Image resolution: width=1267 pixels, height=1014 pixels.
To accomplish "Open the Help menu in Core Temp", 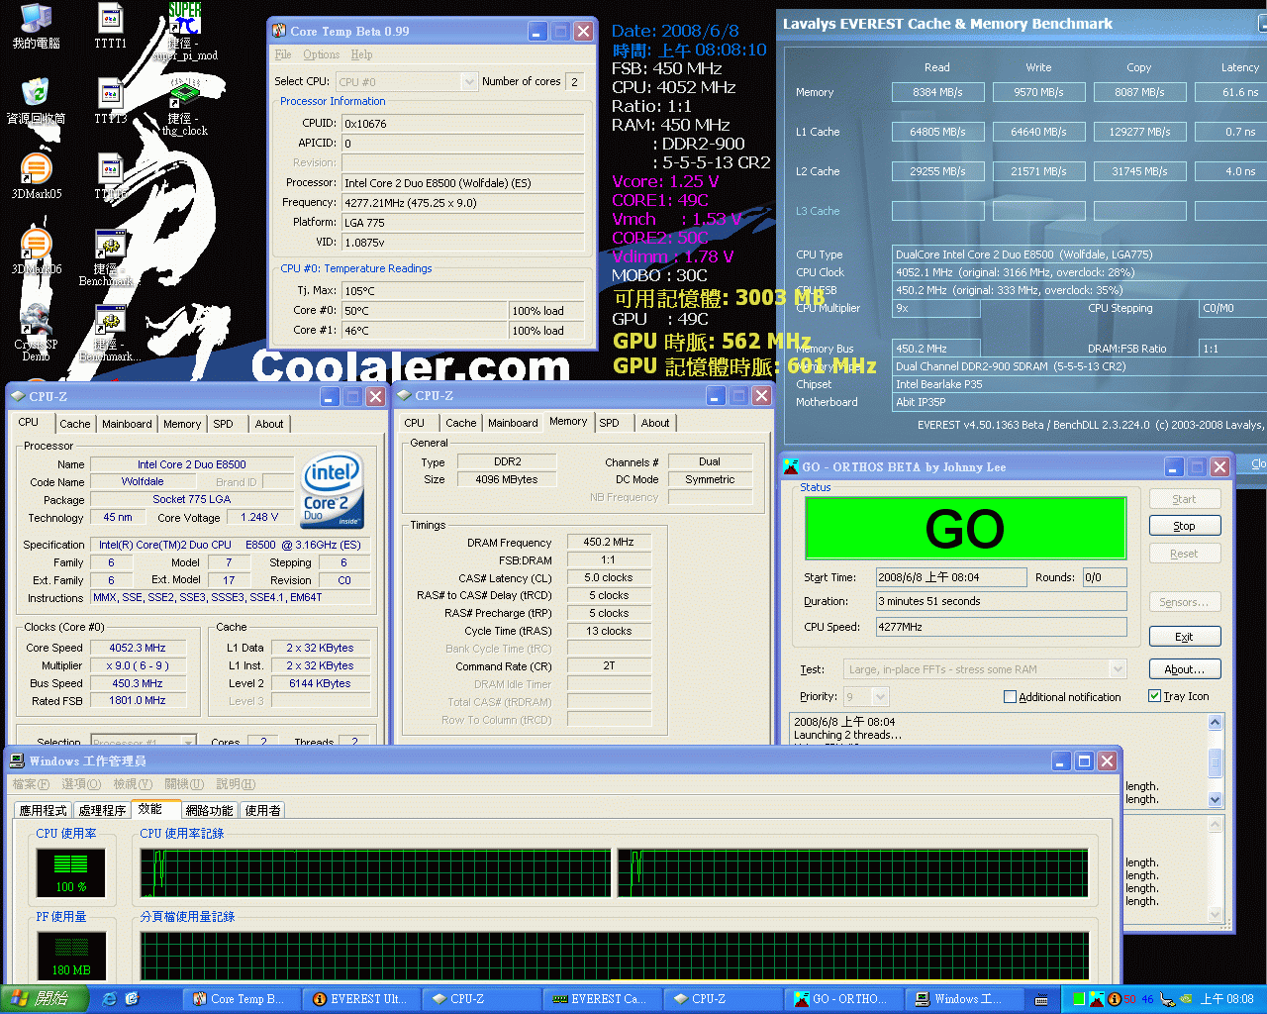I will pyautogui.click(x=361, y=55).
